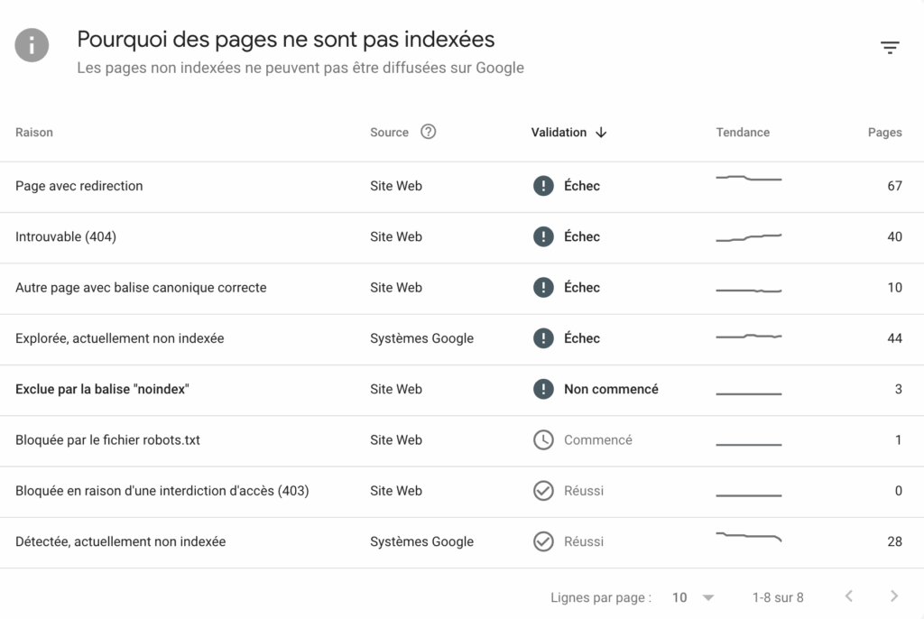
Task: Click the Pages column header
Action: click(x=884, y=133)
